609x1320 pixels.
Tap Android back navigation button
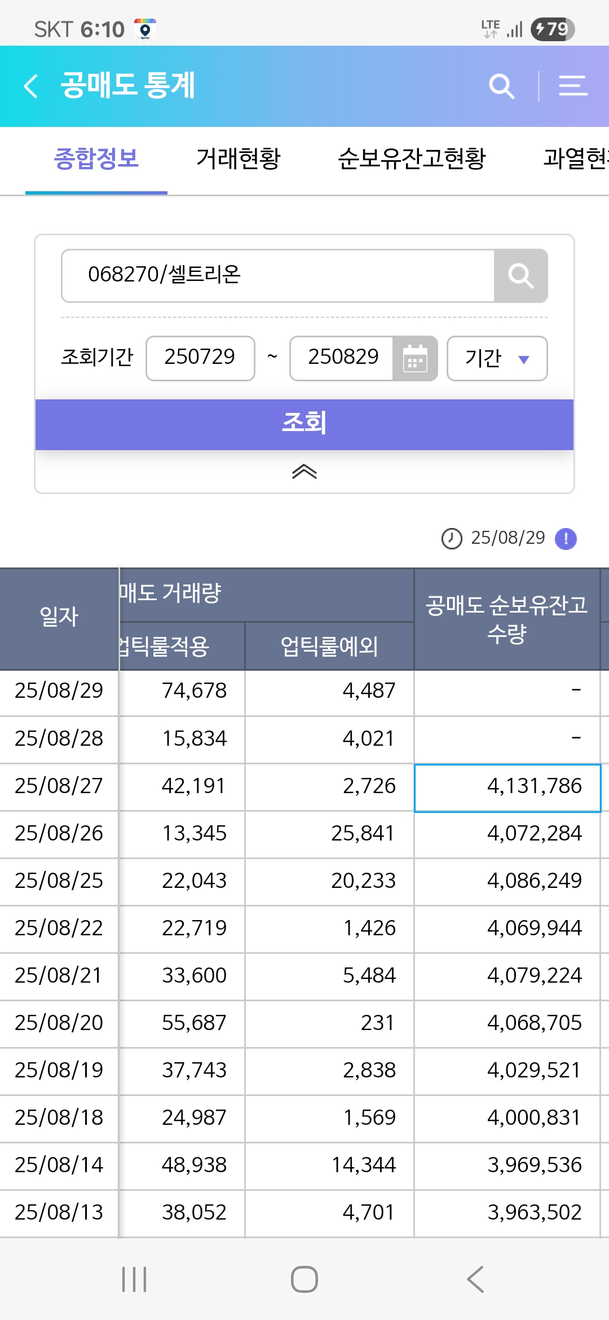click(x=475, y=1279)
